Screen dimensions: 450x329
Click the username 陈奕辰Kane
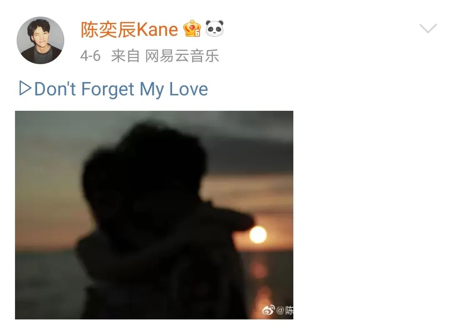tap(130, 29)
